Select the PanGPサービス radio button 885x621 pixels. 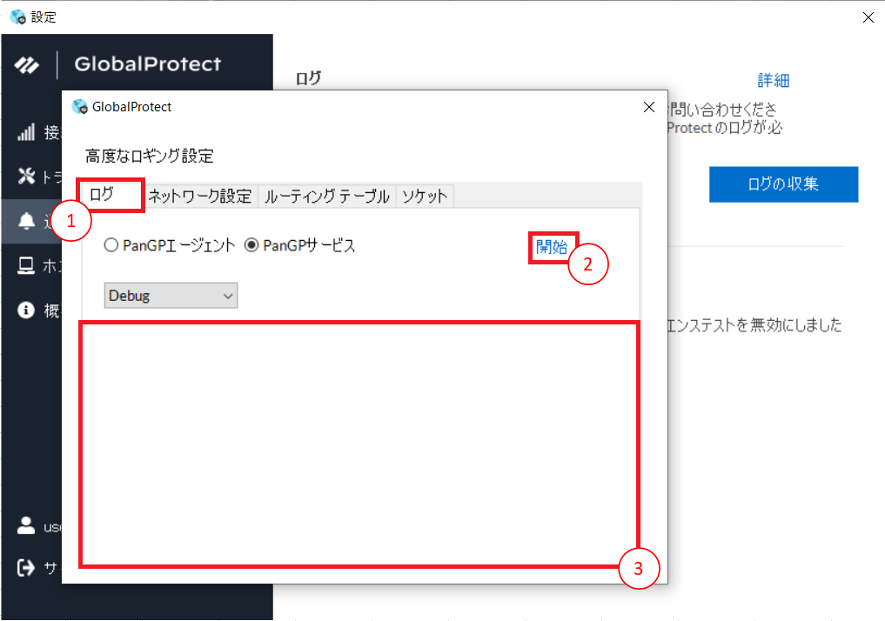coord(251,245)
